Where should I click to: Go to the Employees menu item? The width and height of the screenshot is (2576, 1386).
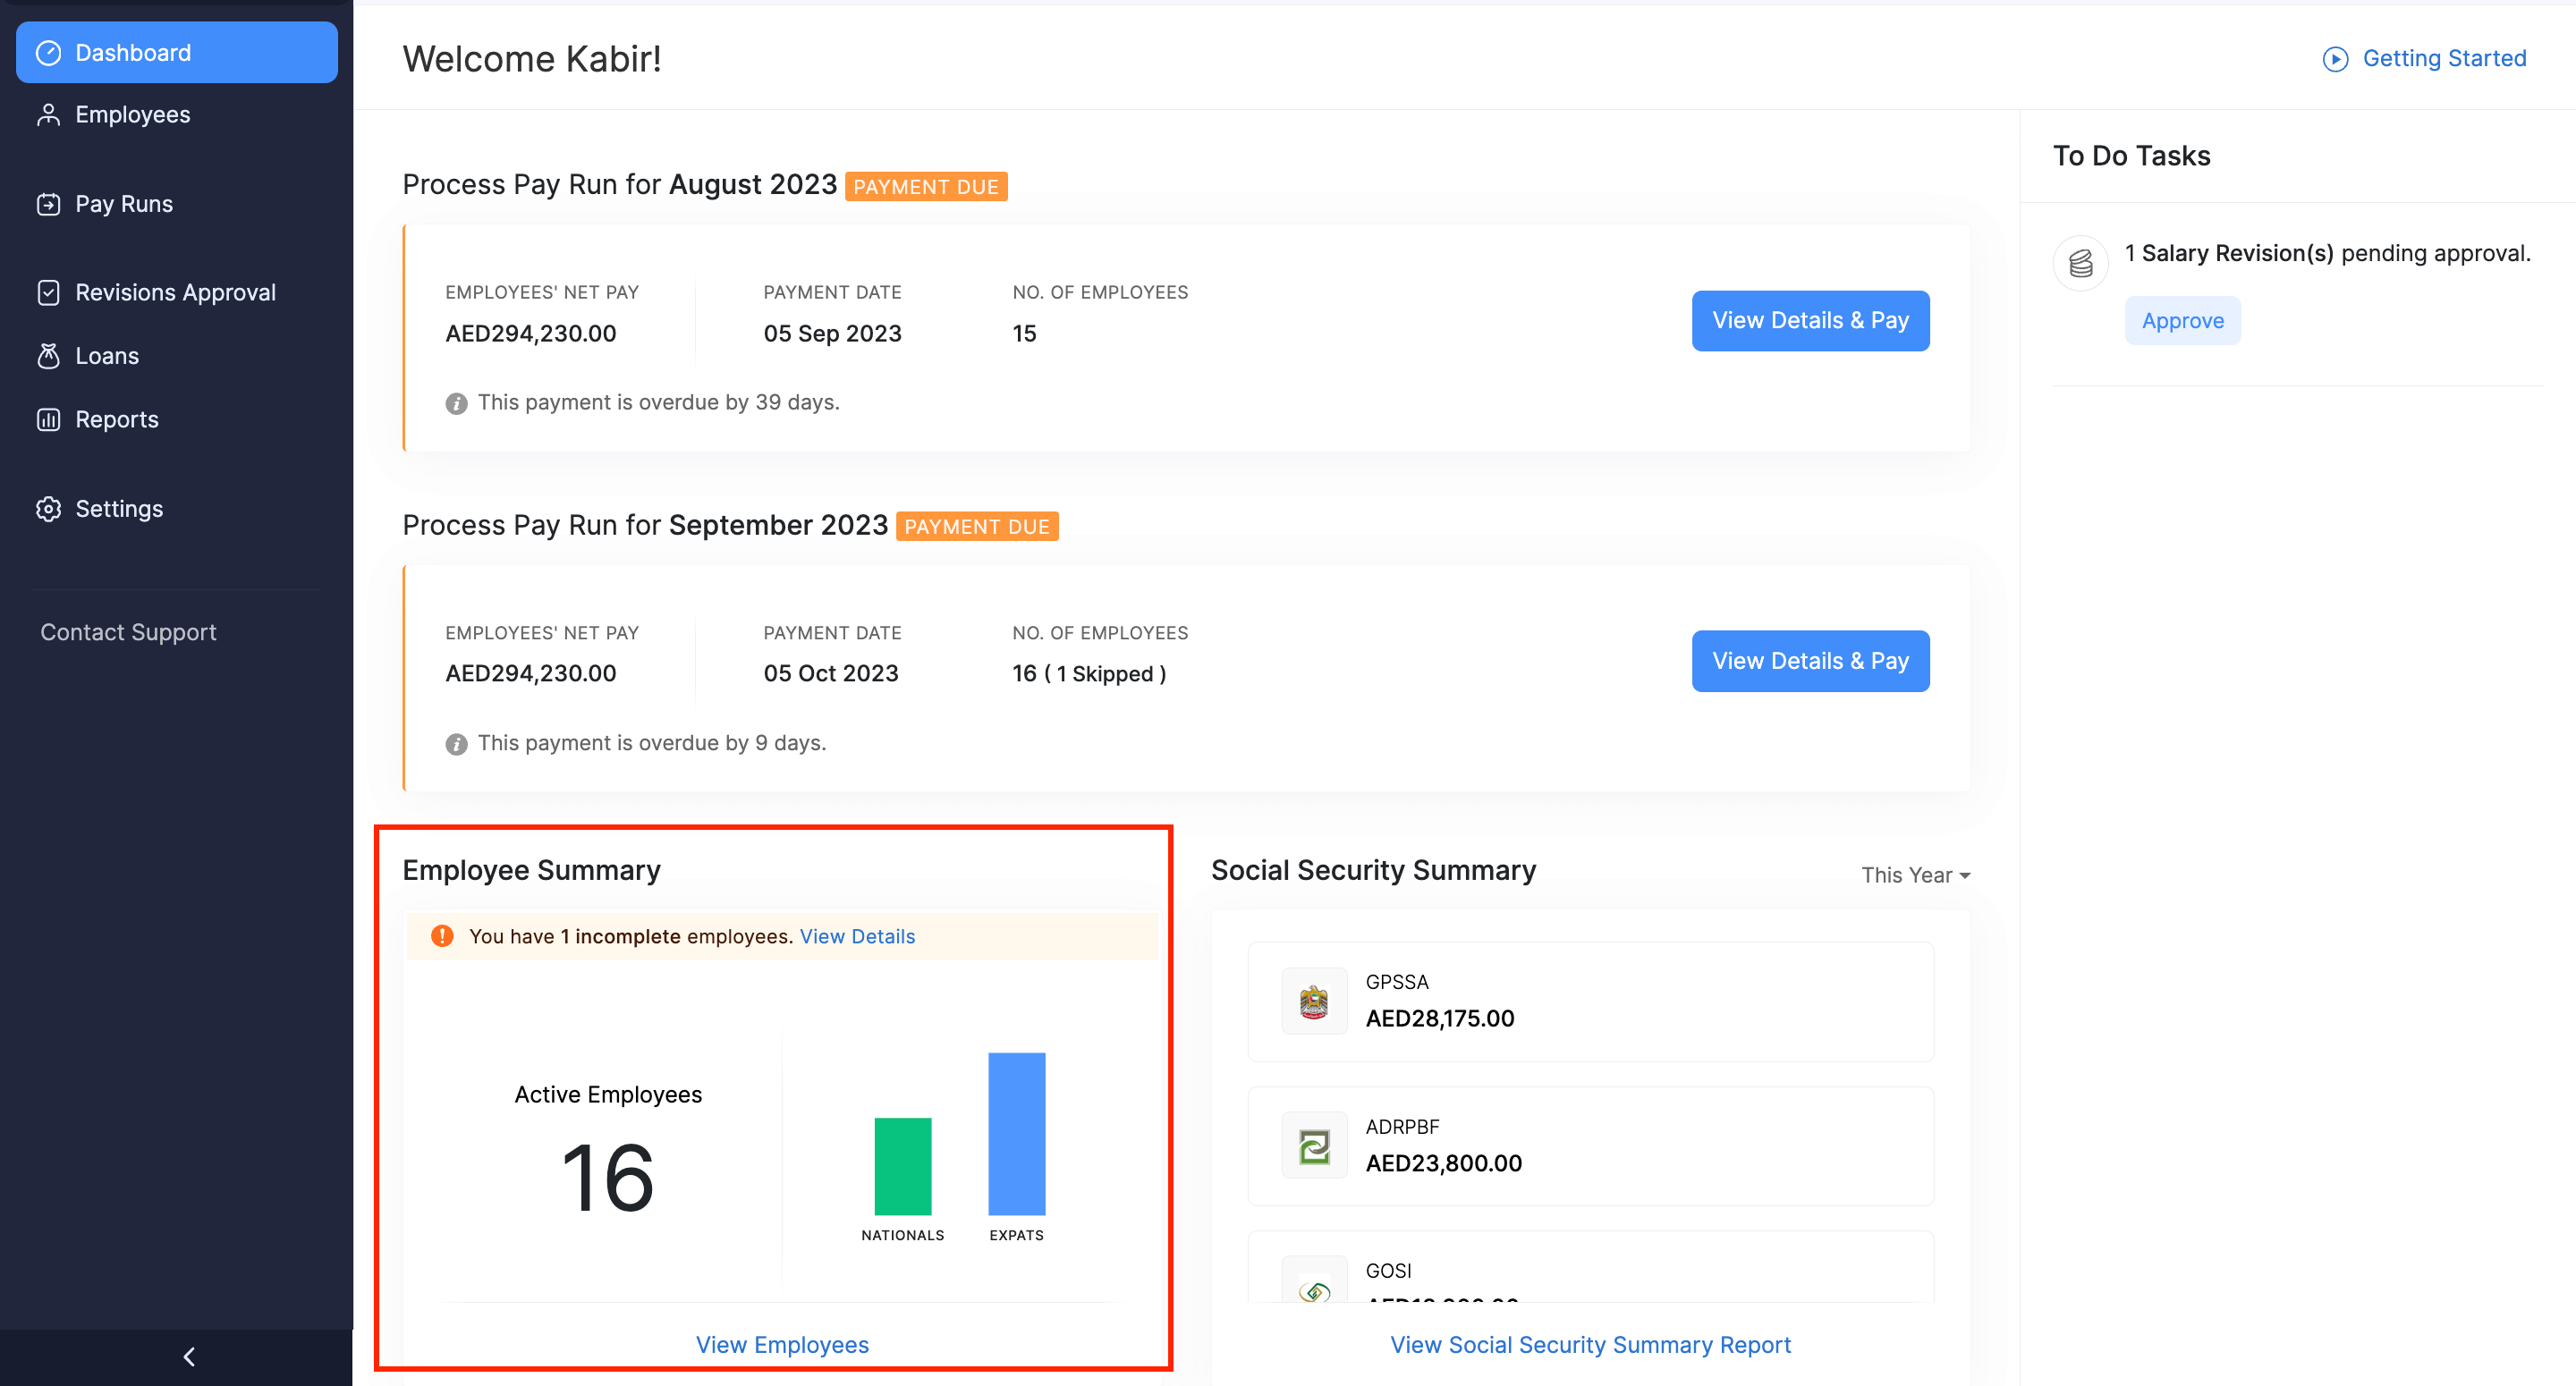[x=132, y=115]
